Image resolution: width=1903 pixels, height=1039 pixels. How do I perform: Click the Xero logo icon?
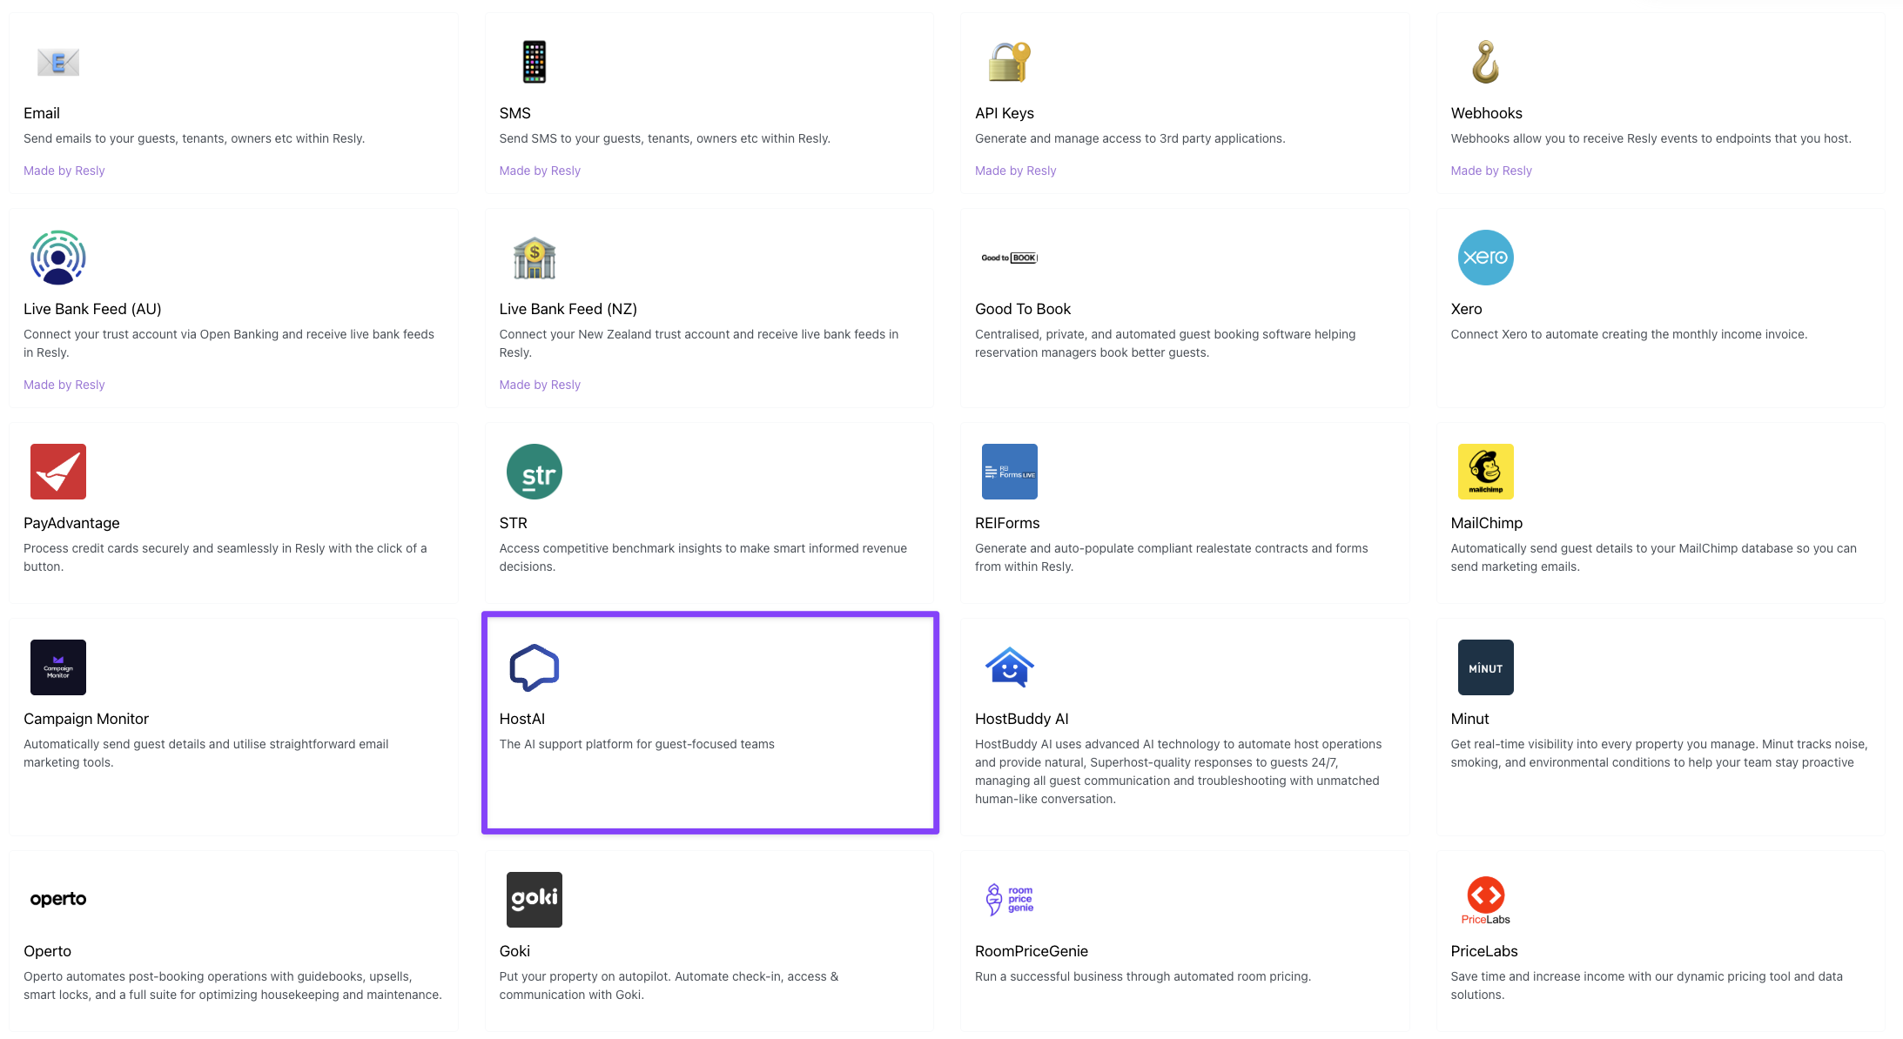pos(1485,258)
